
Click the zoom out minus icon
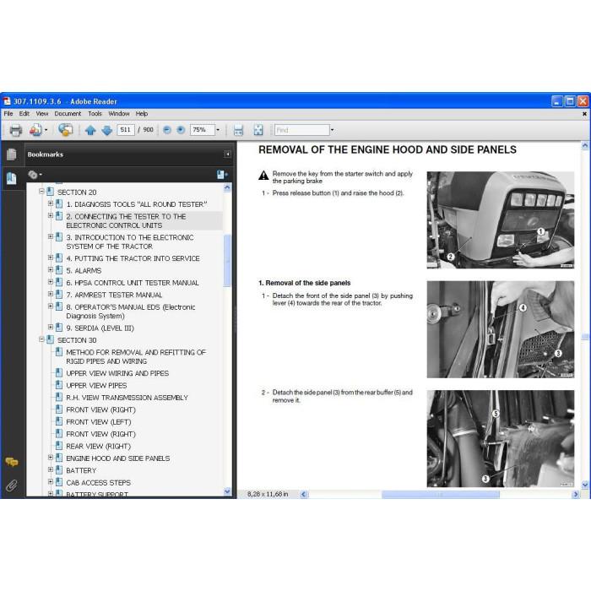click(167, 130)
